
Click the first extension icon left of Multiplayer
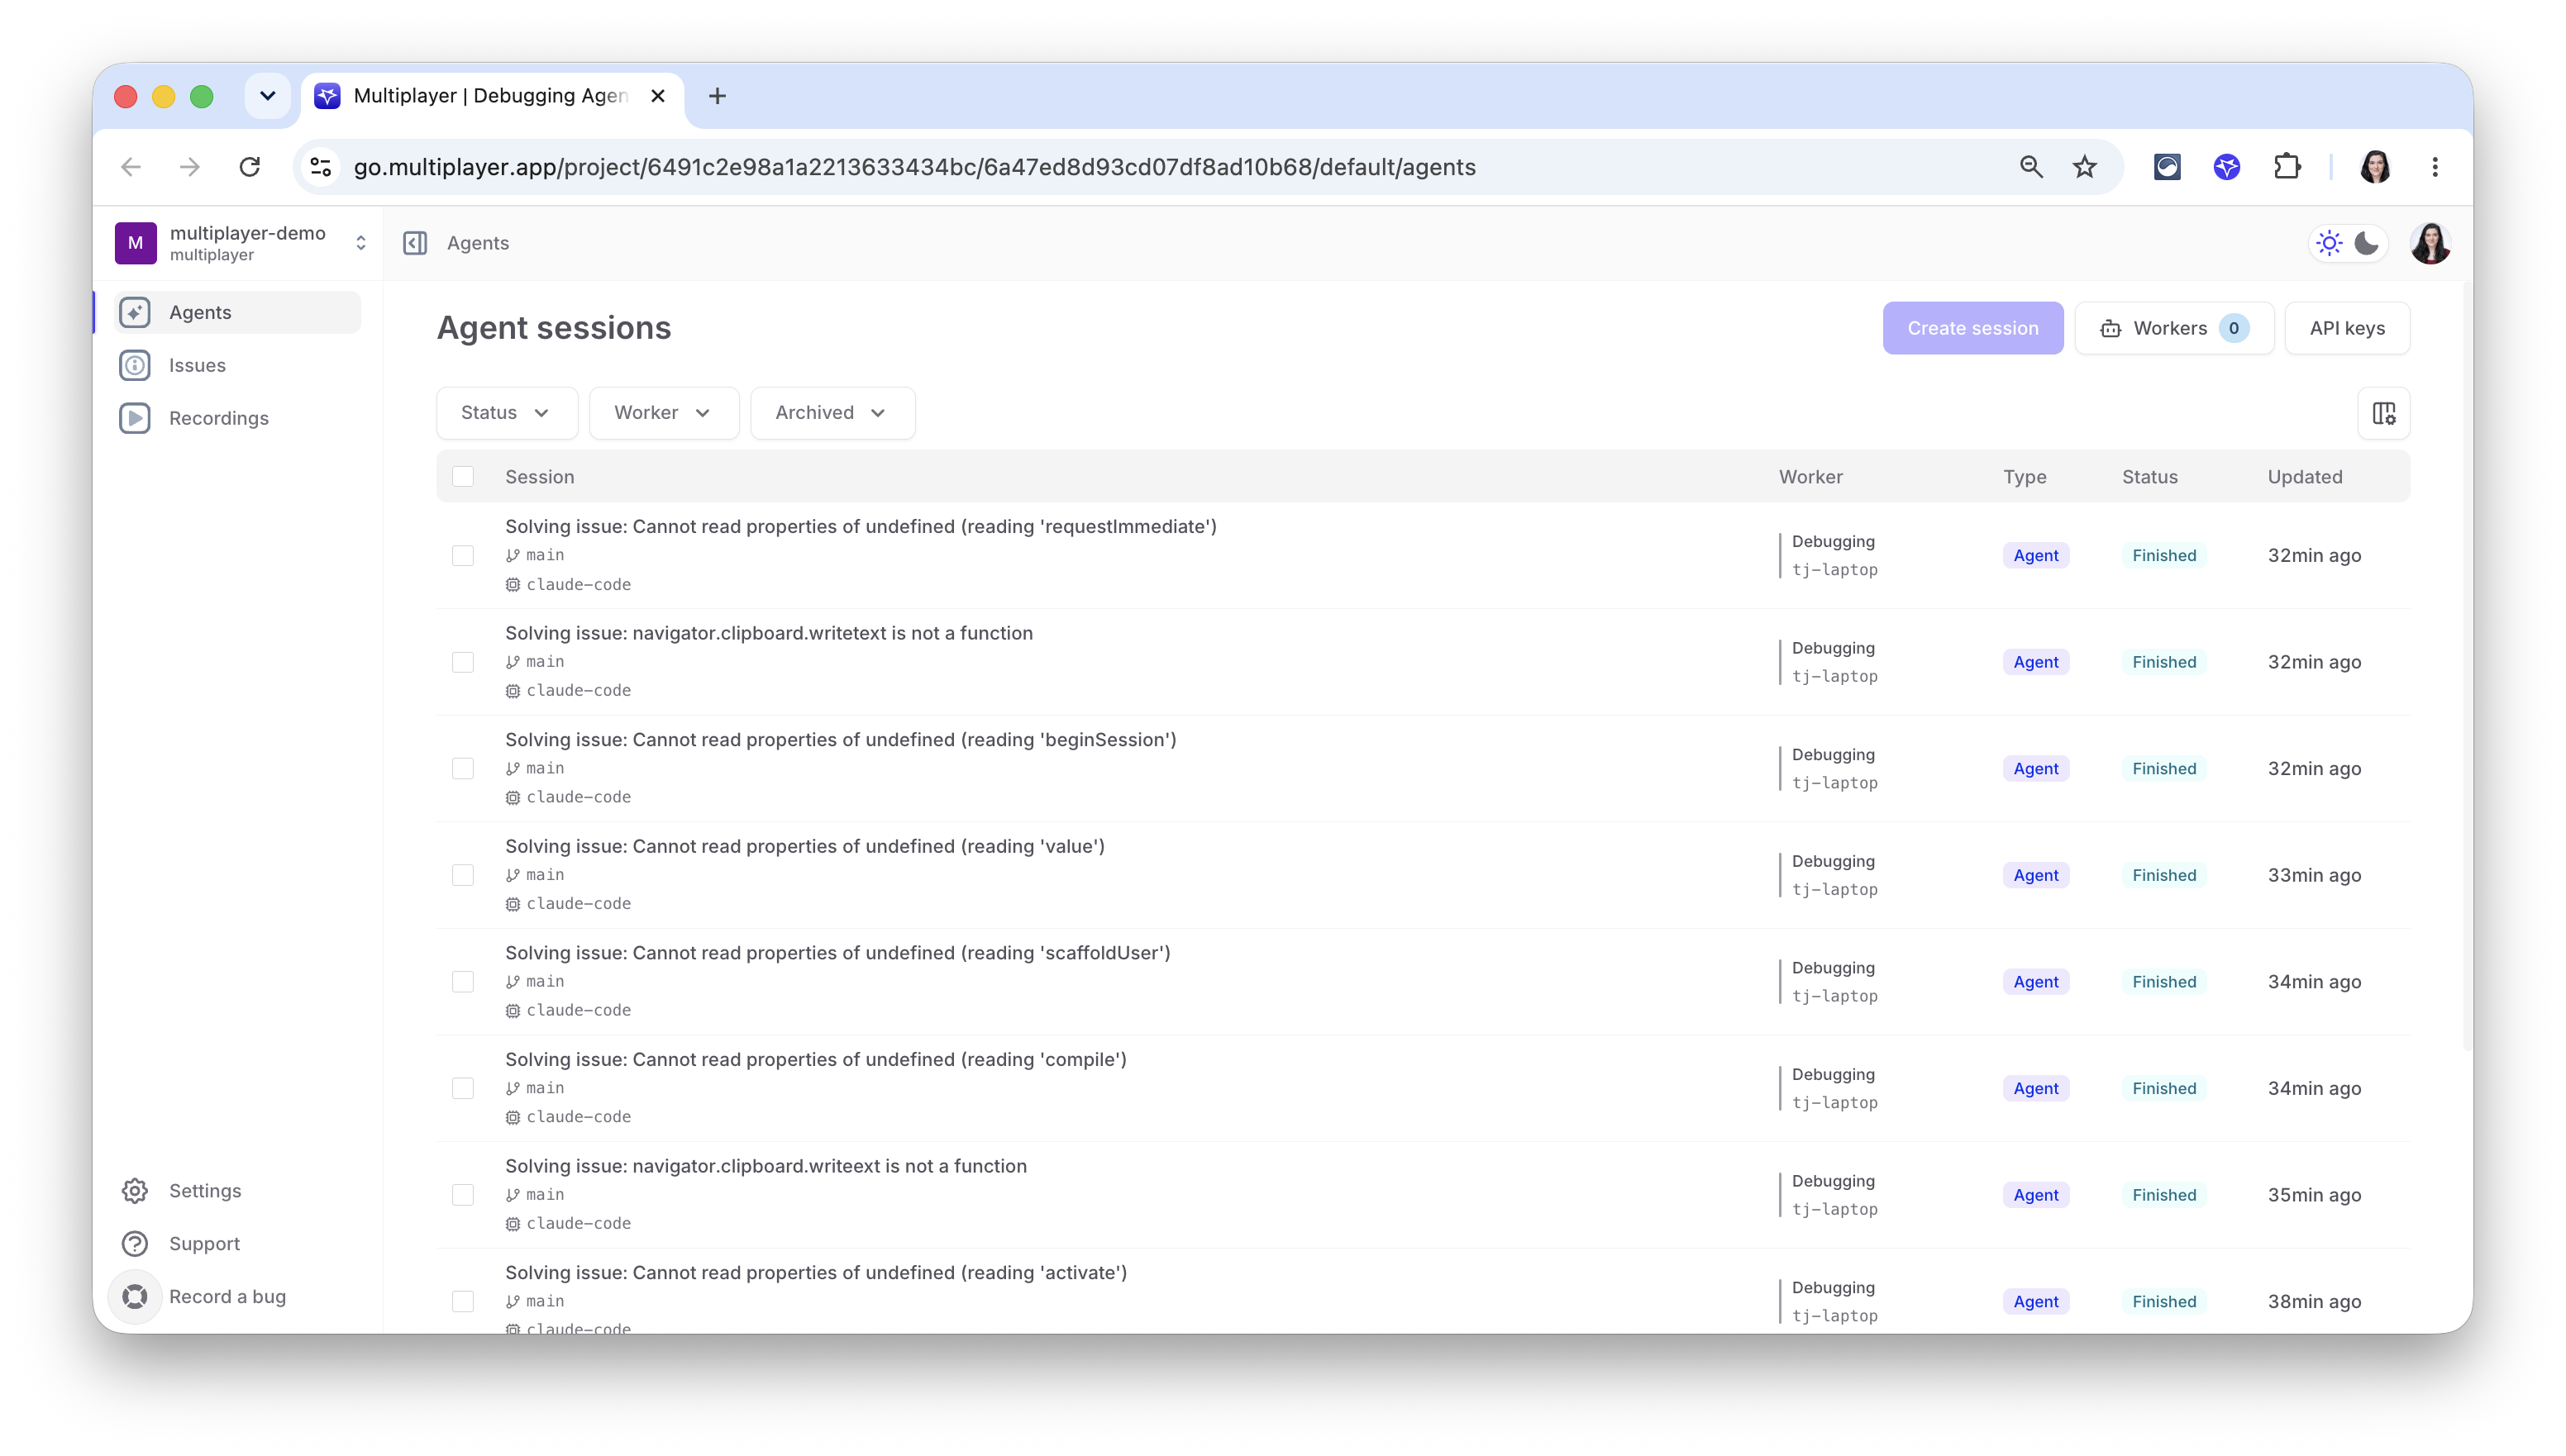coord(2167,167)
